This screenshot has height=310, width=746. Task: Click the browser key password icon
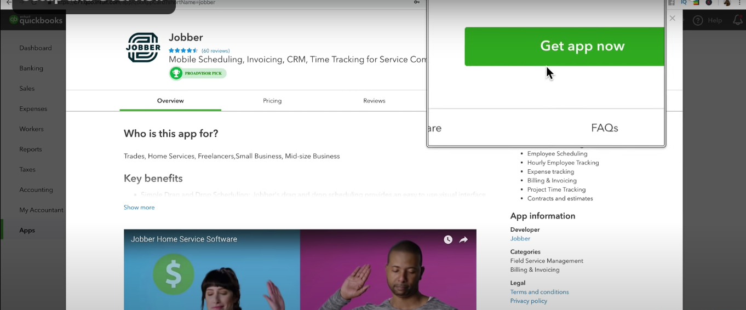417,2
